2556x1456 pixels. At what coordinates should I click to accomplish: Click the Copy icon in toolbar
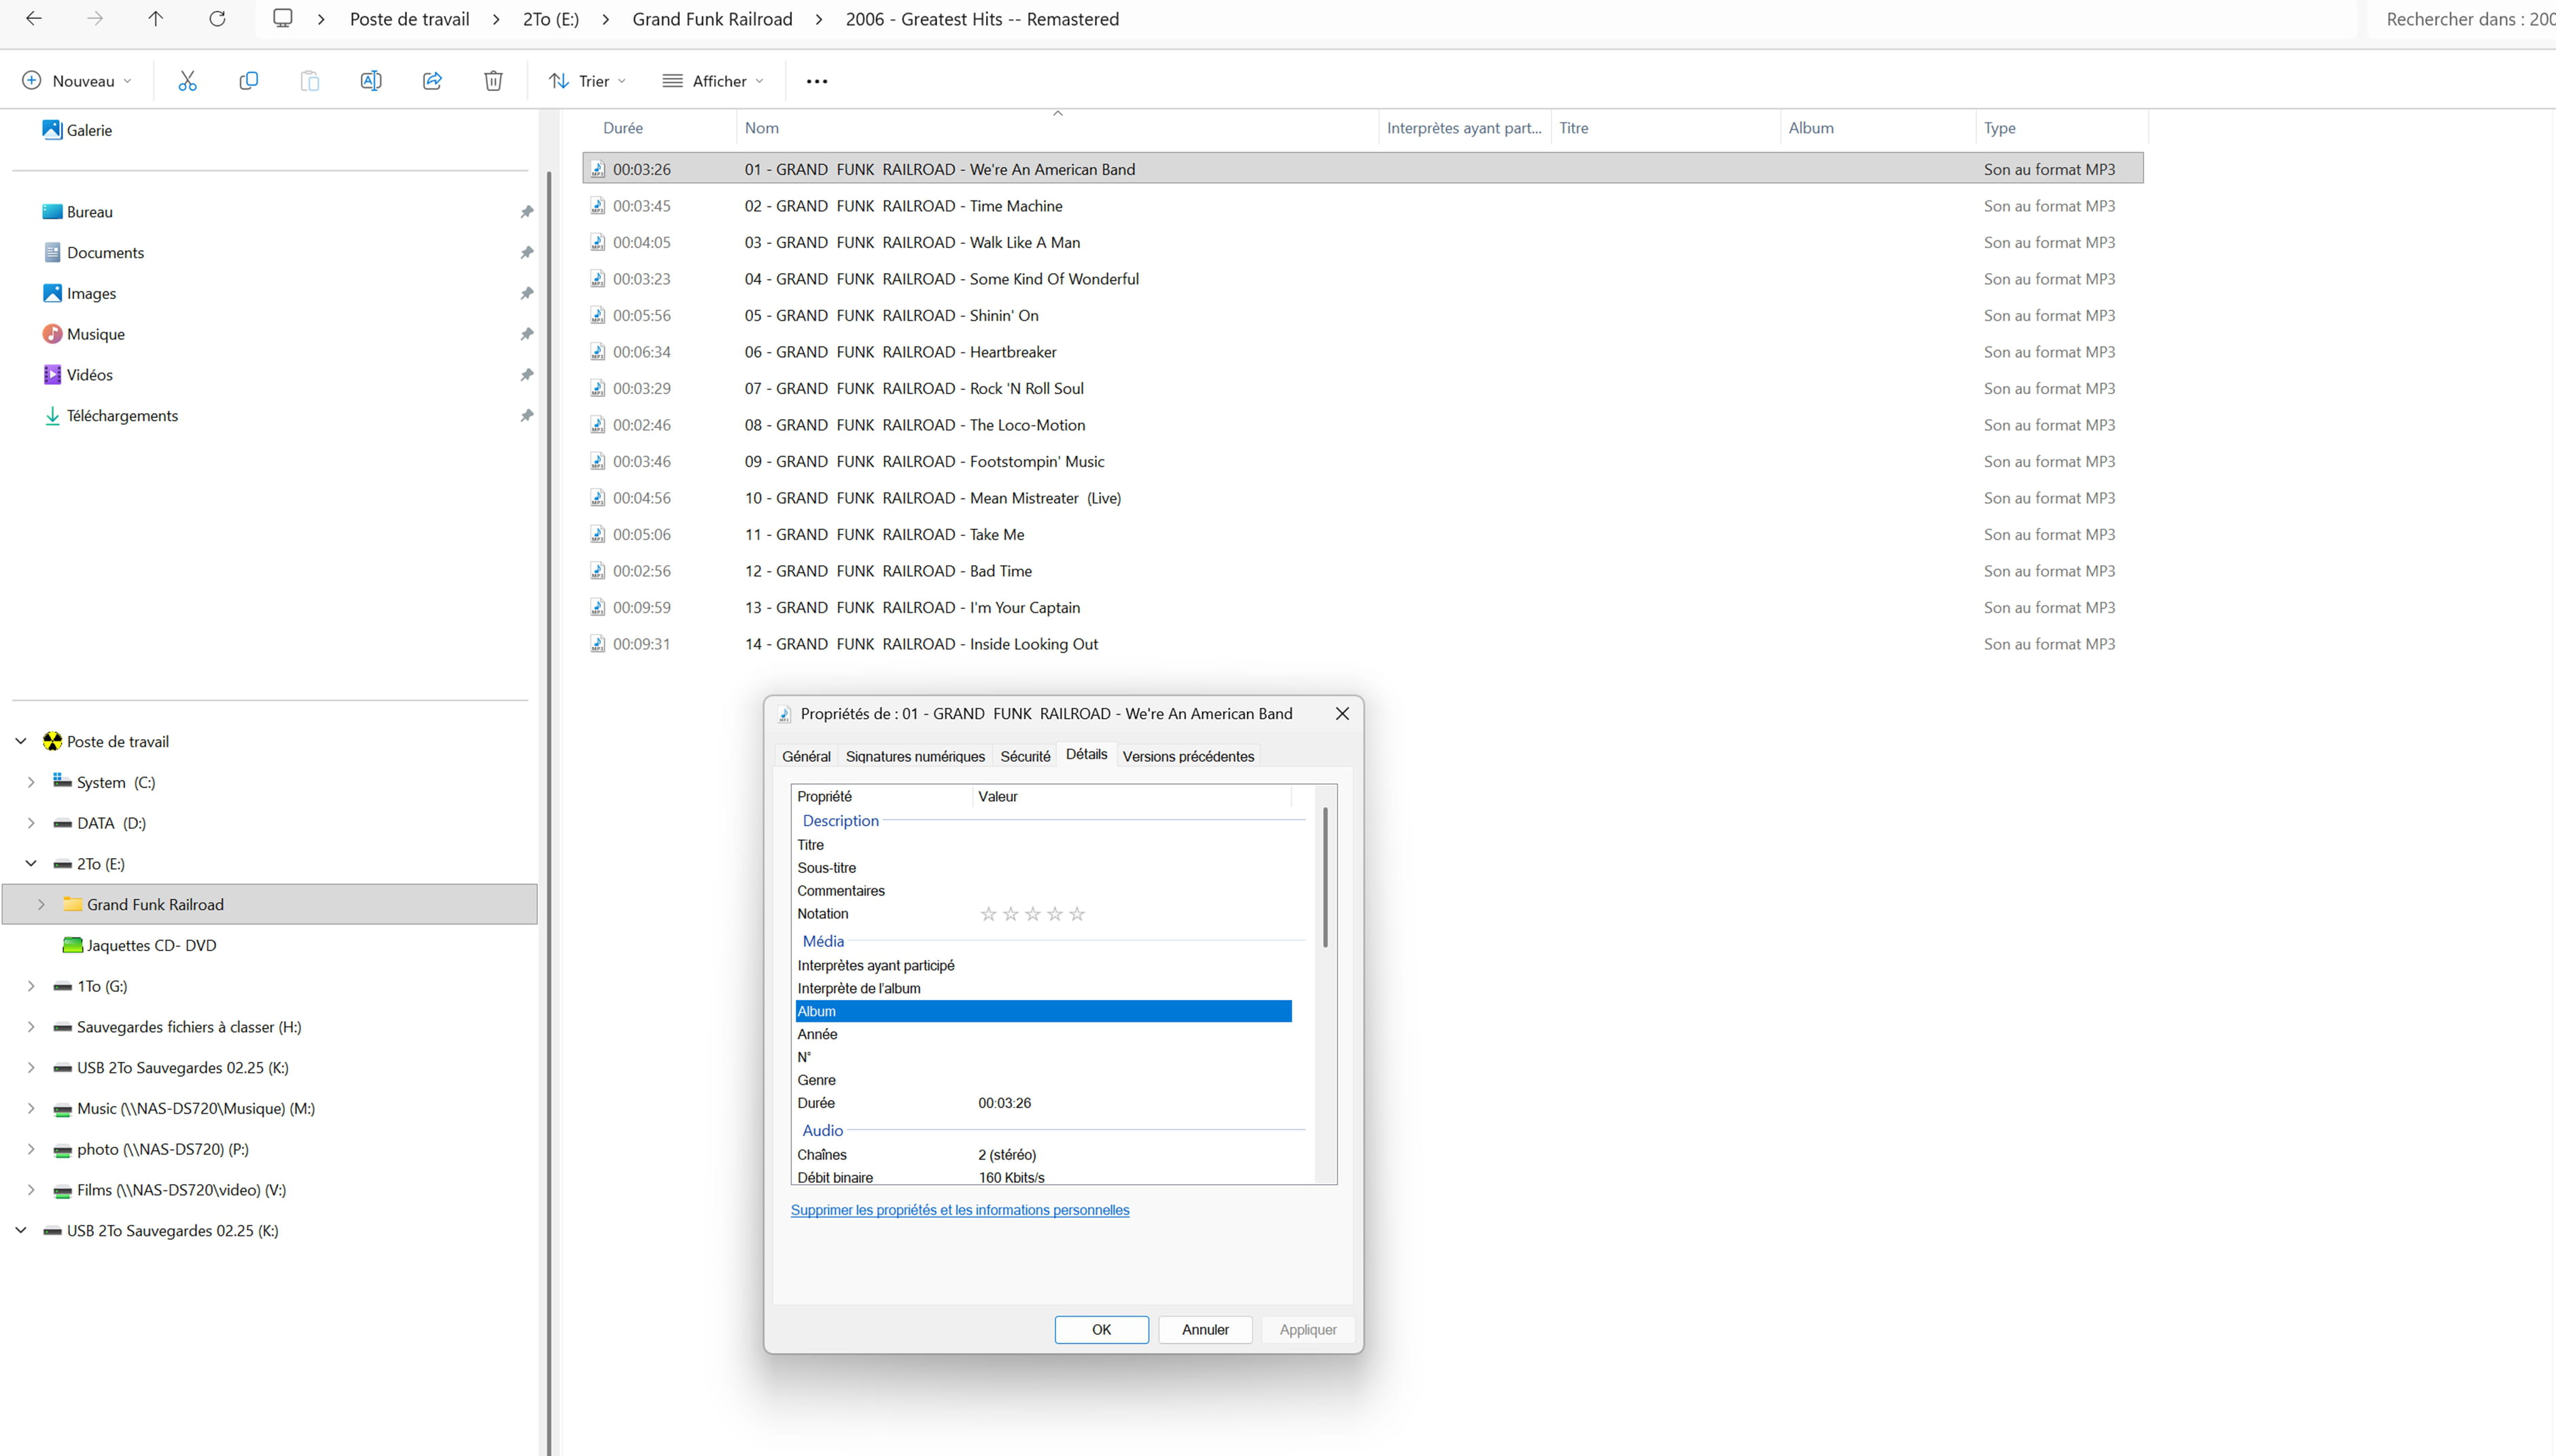point(249,81)
